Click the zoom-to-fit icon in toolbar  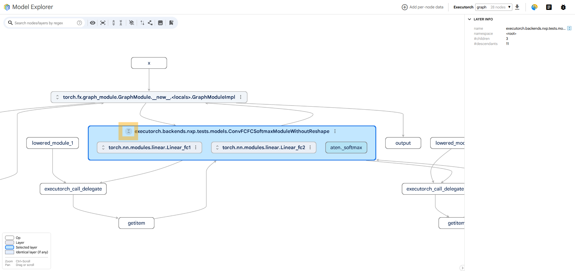click(x=103, y=23)
